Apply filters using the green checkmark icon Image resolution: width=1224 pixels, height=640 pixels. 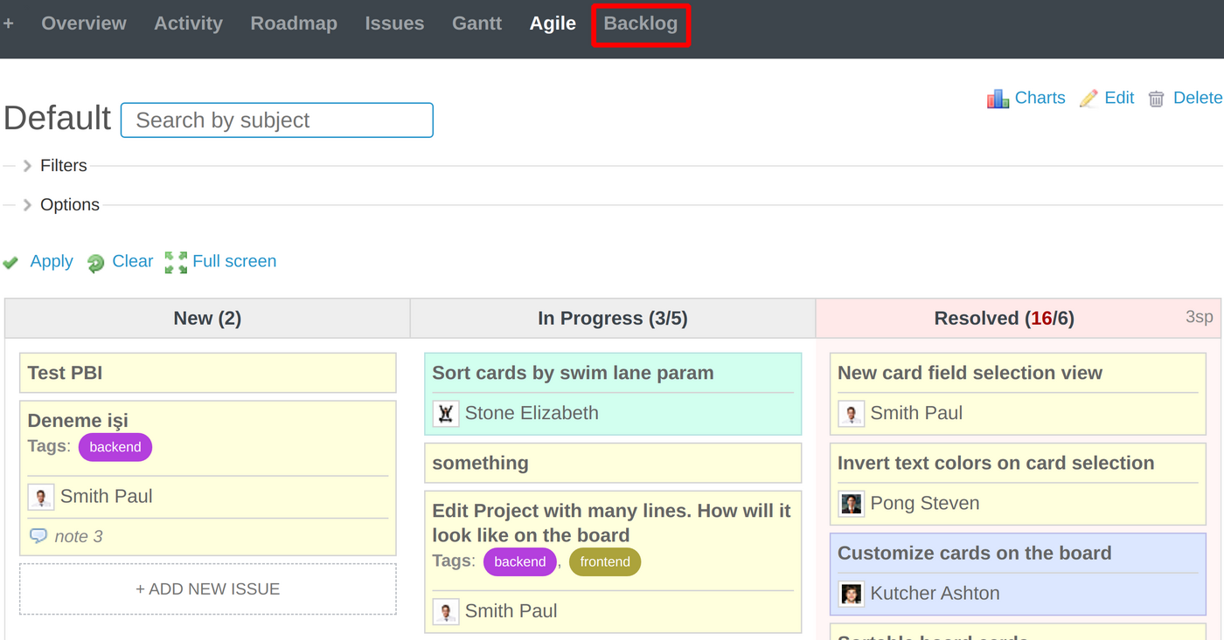click(11, 262)
